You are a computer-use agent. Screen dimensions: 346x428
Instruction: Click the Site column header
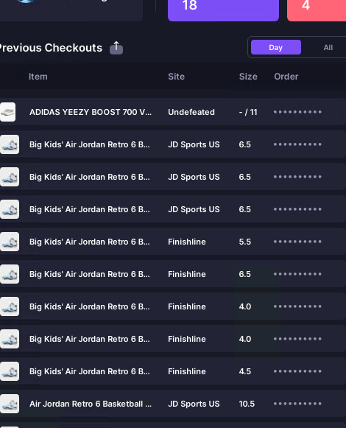pyautogui.click(x=176, y=77)
